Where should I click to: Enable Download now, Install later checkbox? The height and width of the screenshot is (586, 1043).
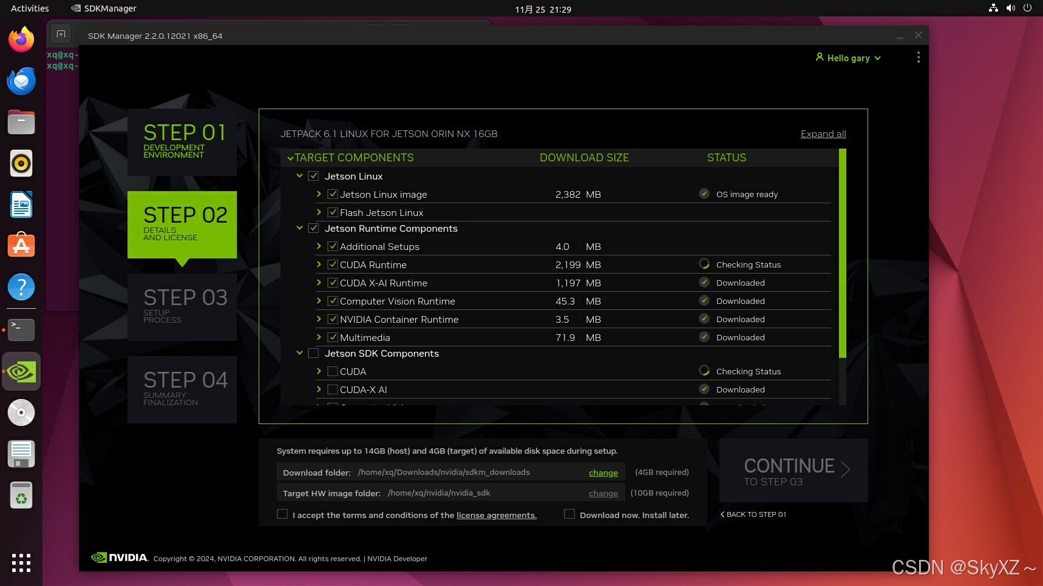(569, 514)
